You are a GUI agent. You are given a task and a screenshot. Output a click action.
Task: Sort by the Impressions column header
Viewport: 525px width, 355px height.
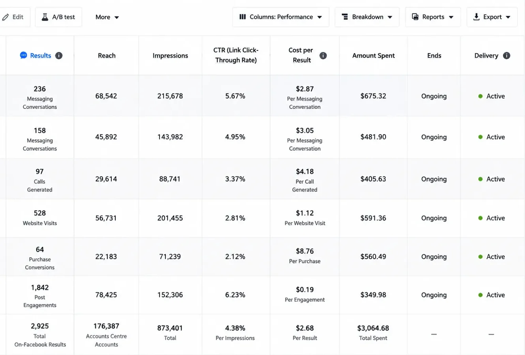pyautogui.click(x=170, y=56)
